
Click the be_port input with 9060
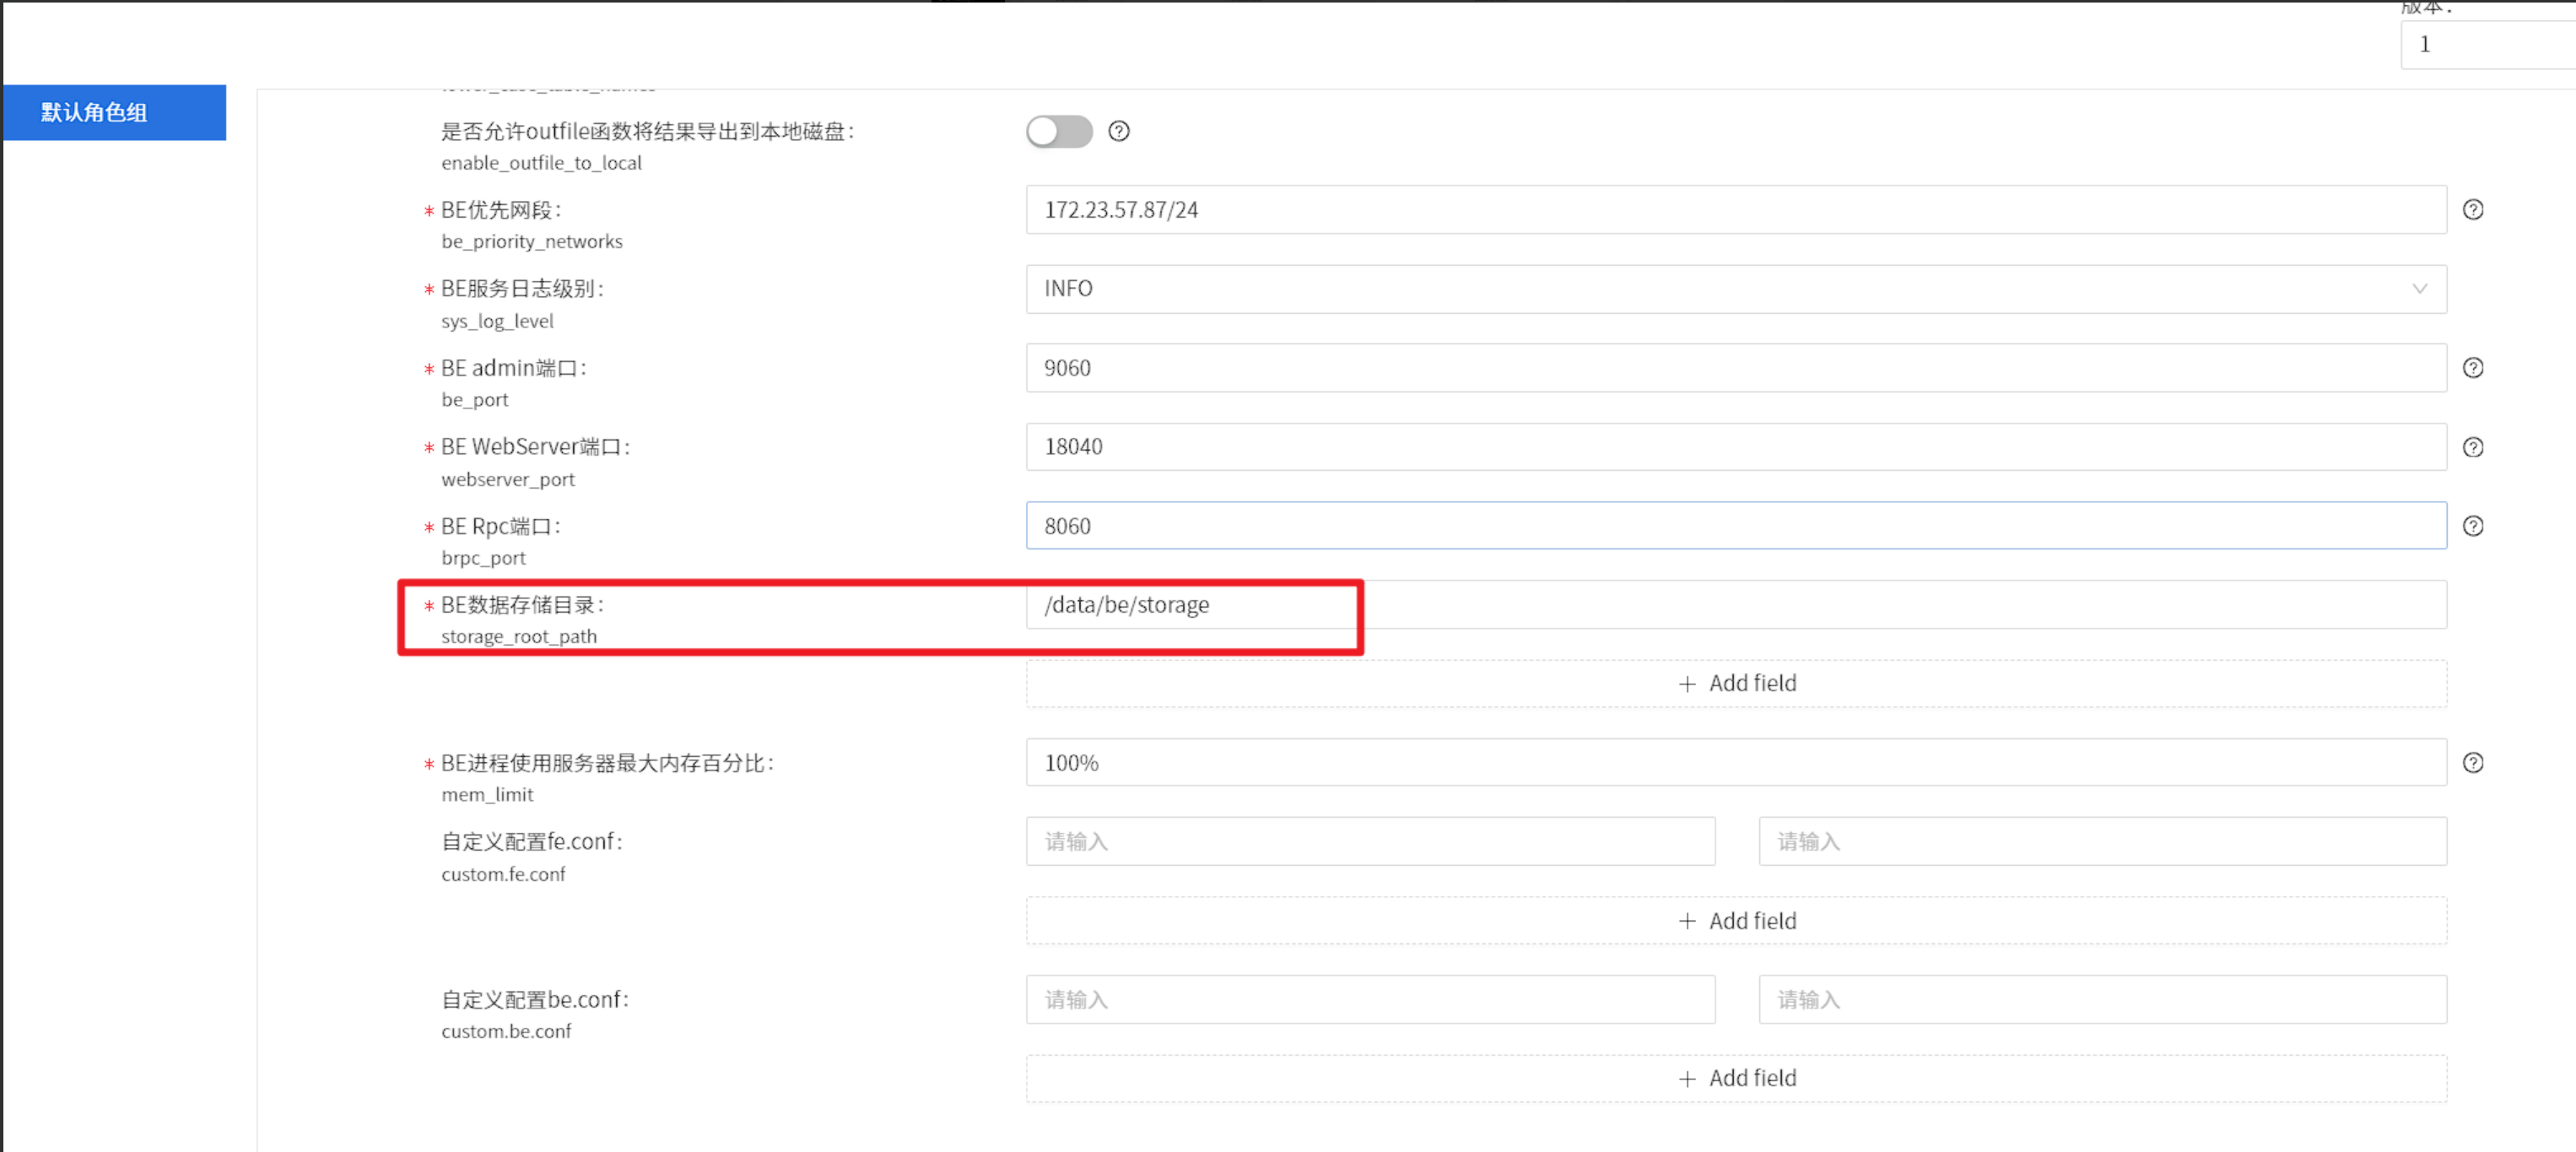point(1736,368)
